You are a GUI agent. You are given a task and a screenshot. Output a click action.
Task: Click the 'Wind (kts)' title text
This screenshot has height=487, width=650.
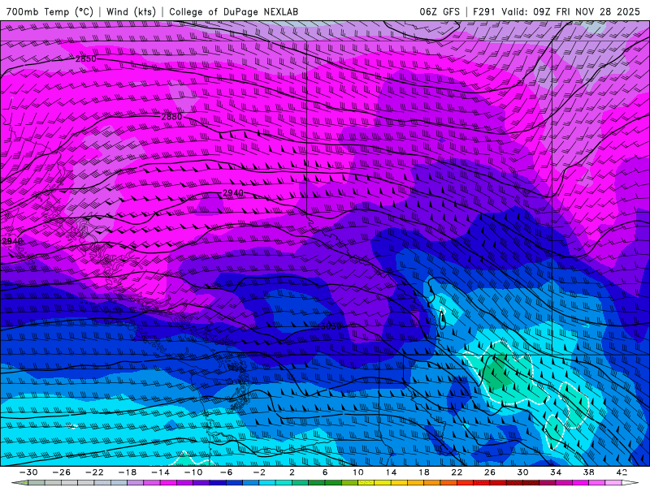(x=131, y=11)
